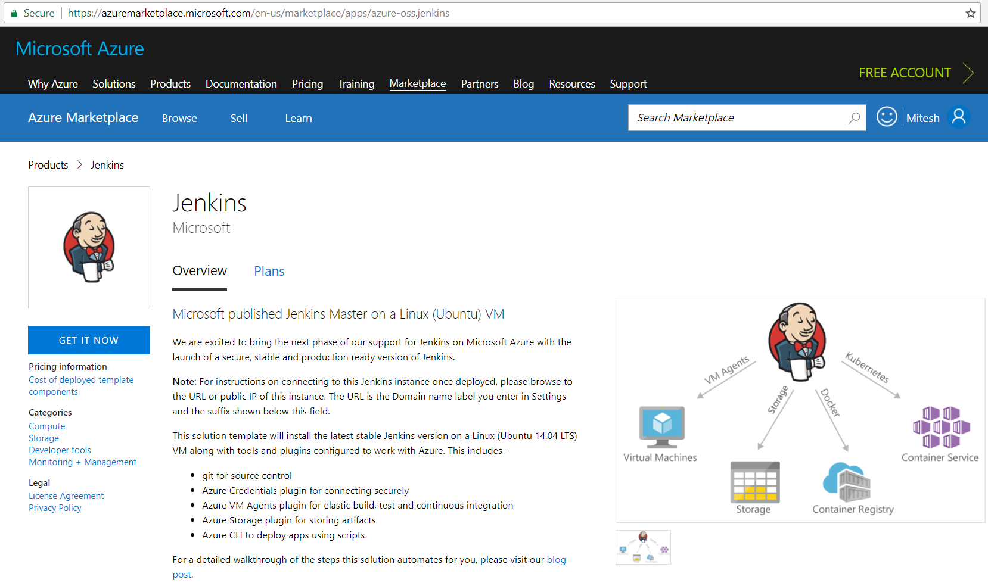Open Learn in the Marketplace bar
This screenshot has width=988, height=586.
pos(299,119)
